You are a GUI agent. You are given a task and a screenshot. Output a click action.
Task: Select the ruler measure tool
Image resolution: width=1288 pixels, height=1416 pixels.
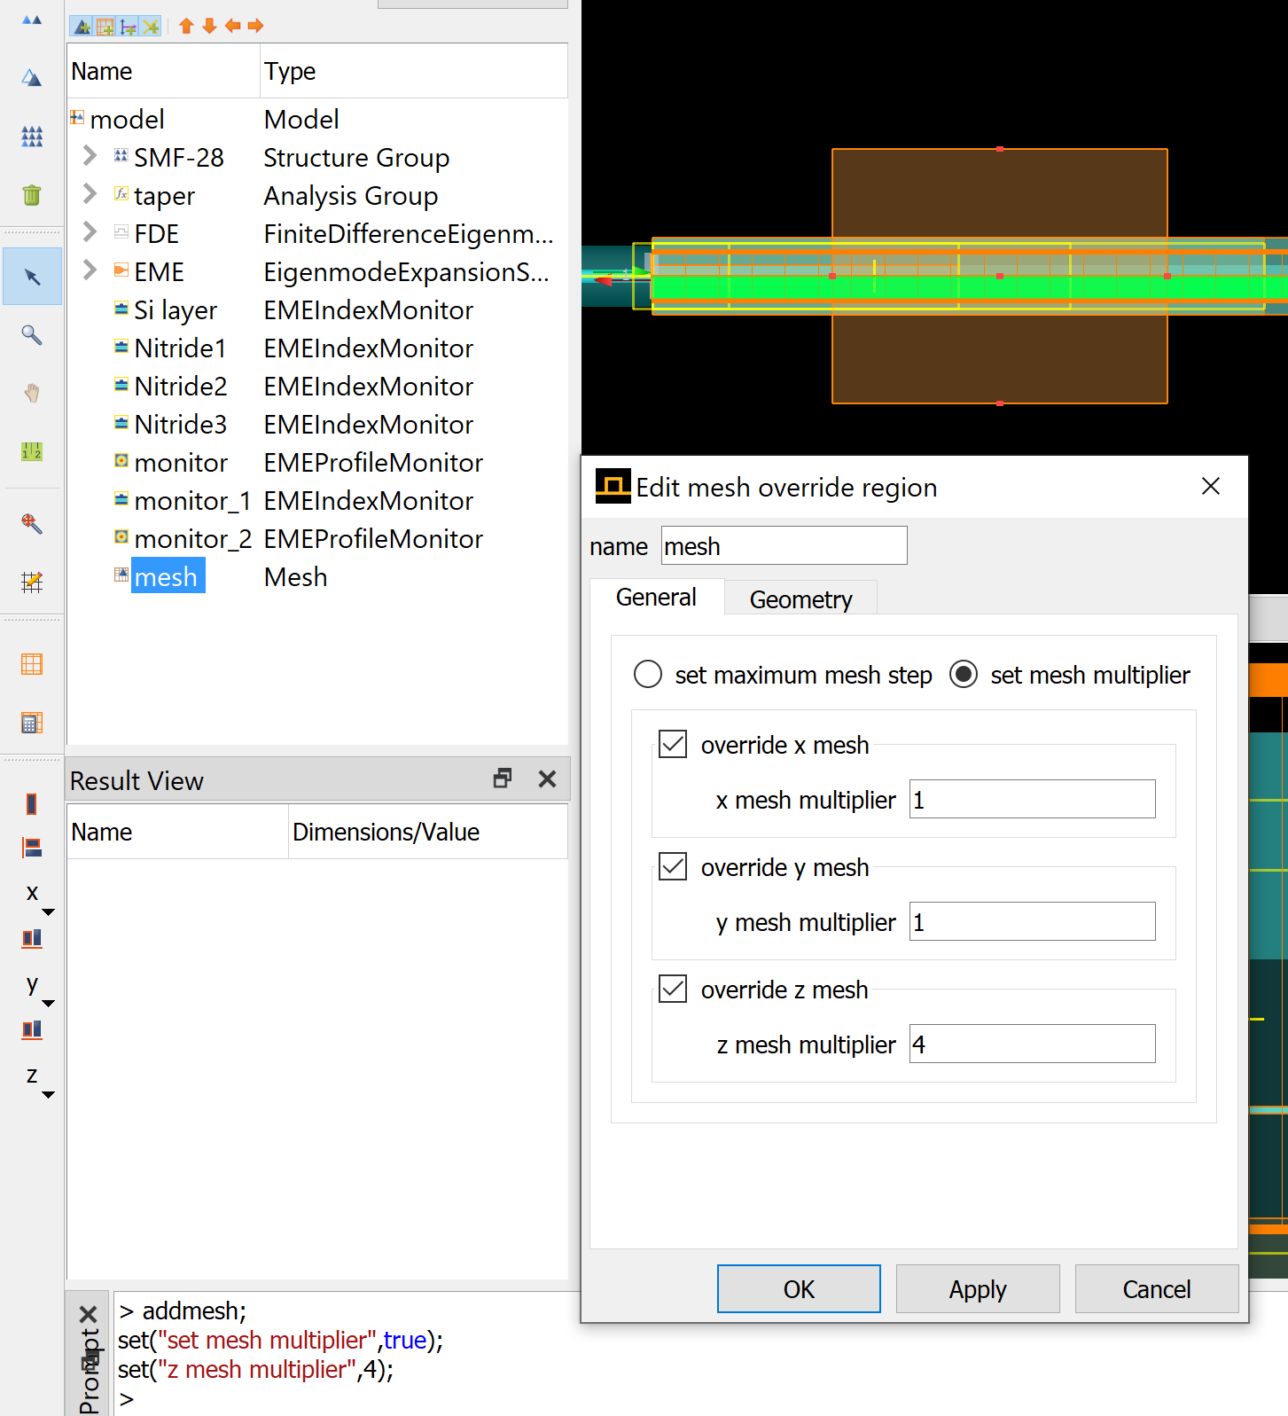(x=32, y=451)
